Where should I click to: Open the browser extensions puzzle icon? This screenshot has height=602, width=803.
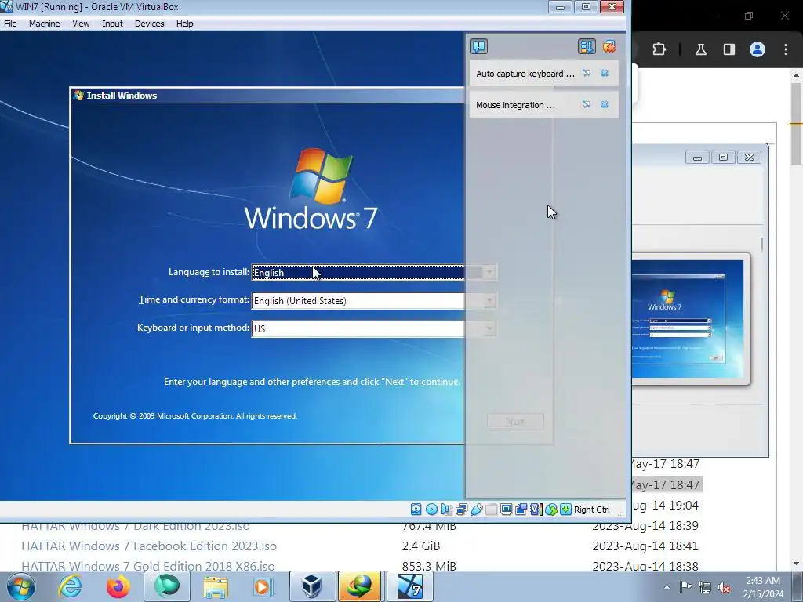[659, 49]
